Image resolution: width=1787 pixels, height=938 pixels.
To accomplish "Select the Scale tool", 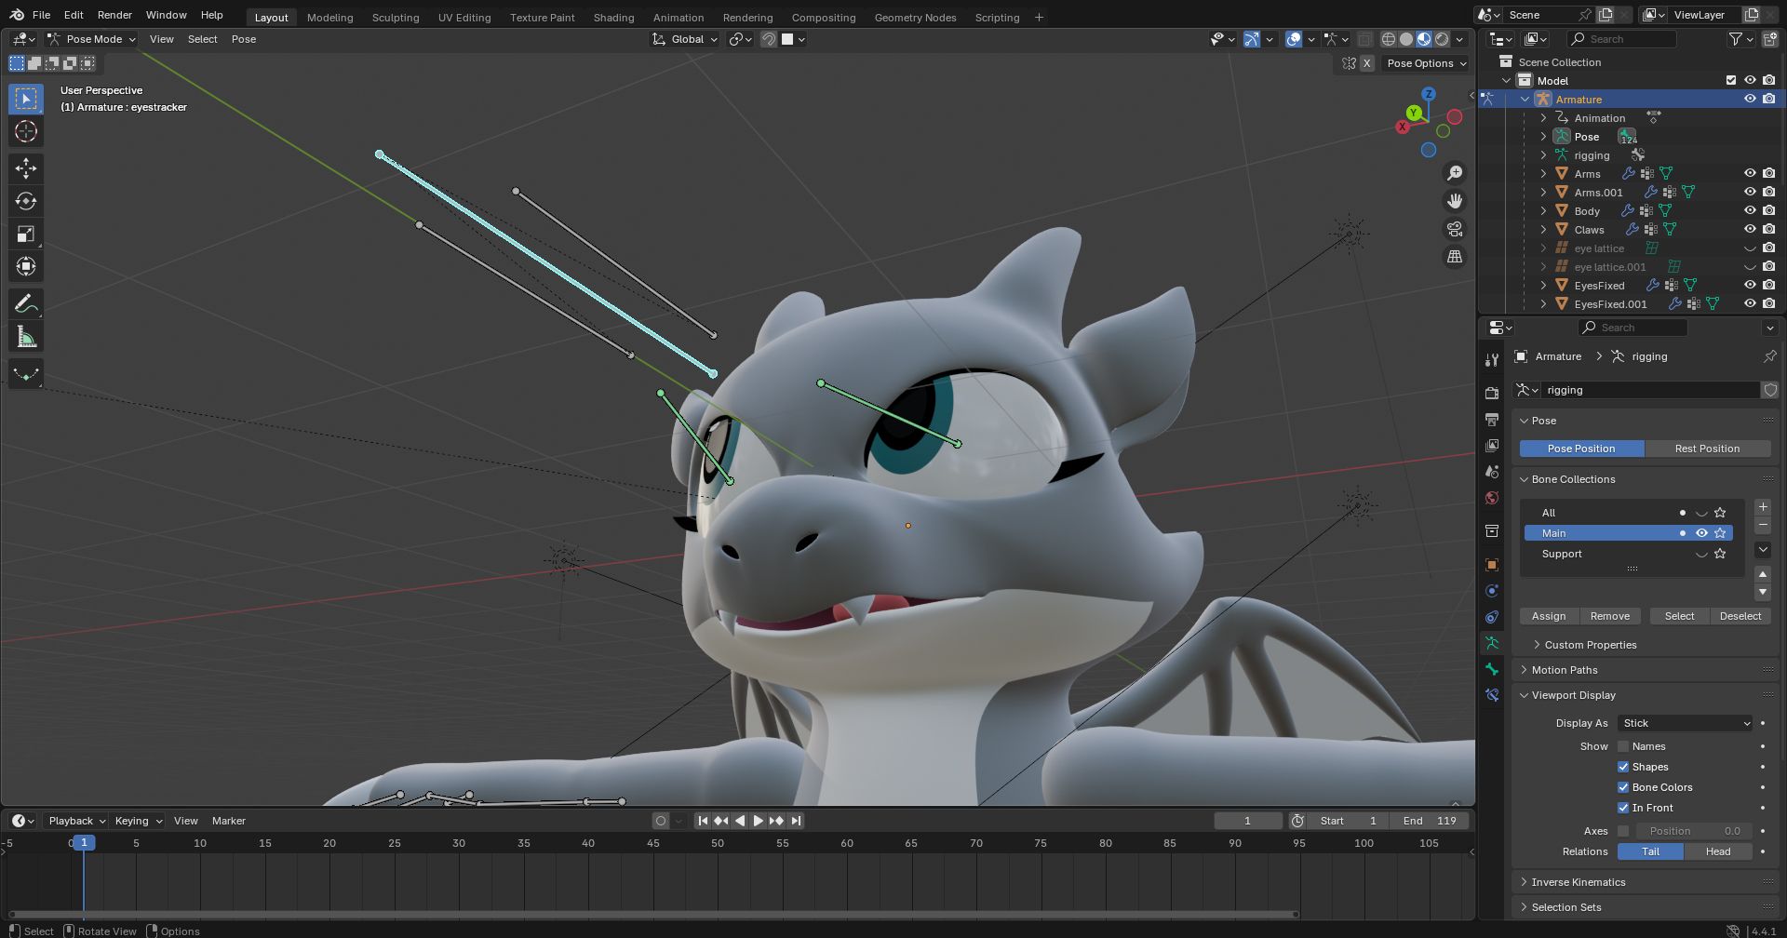I will click(26, 234).
